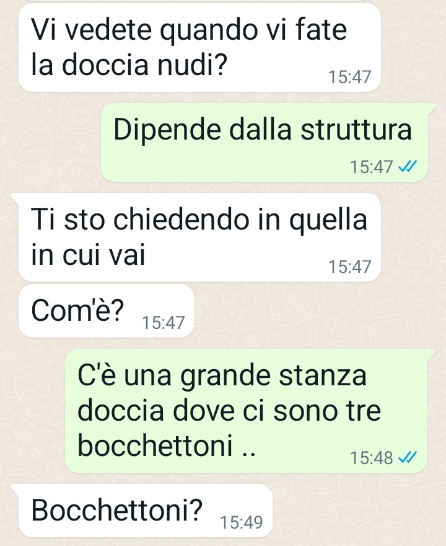This screenshot has height=546, width=446.
Task: Tap the text "Ti sto chiedendo in quella"
Action: [x=199, y=220]
